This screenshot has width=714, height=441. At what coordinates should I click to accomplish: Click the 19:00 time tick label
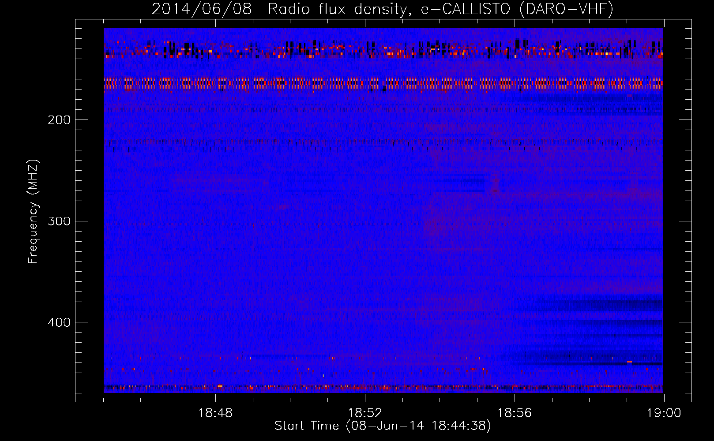[x=664, y=413]
